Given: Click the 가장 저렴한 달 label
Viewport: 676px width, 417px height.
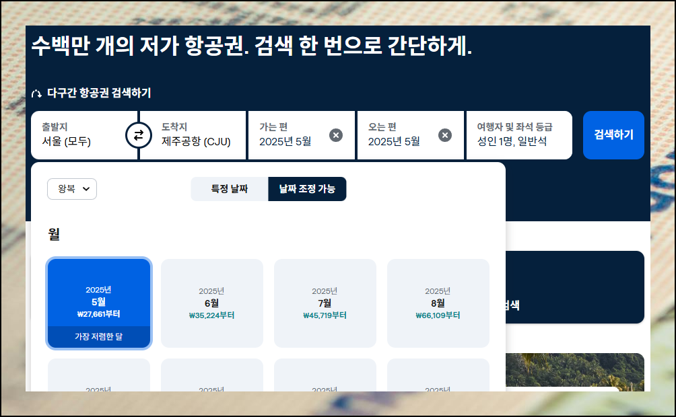Looking at the screenshot, I should coord(99,336).
